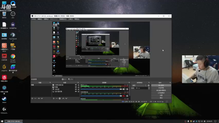219x123 pixels.
Task: Pop out the 控件 dock panel
Action: [x=170, y=83]
